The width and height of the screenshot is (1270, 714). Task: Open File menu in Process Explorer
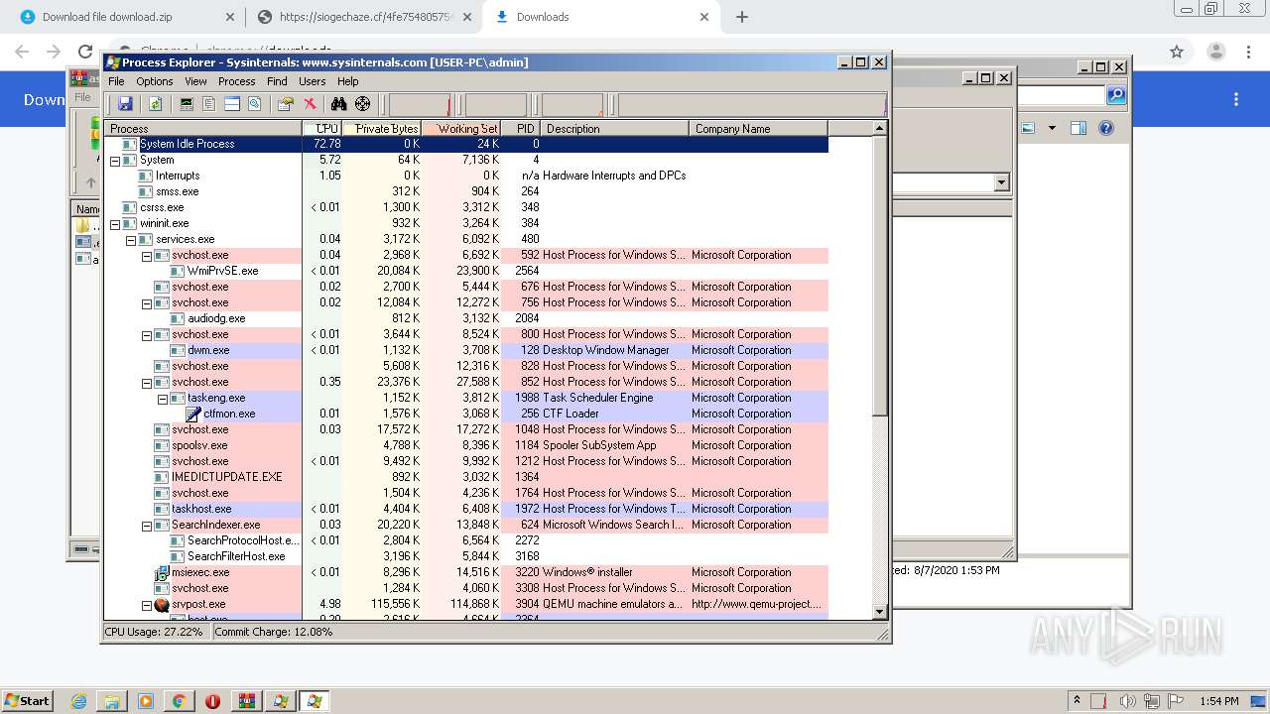tap(116, 81)
